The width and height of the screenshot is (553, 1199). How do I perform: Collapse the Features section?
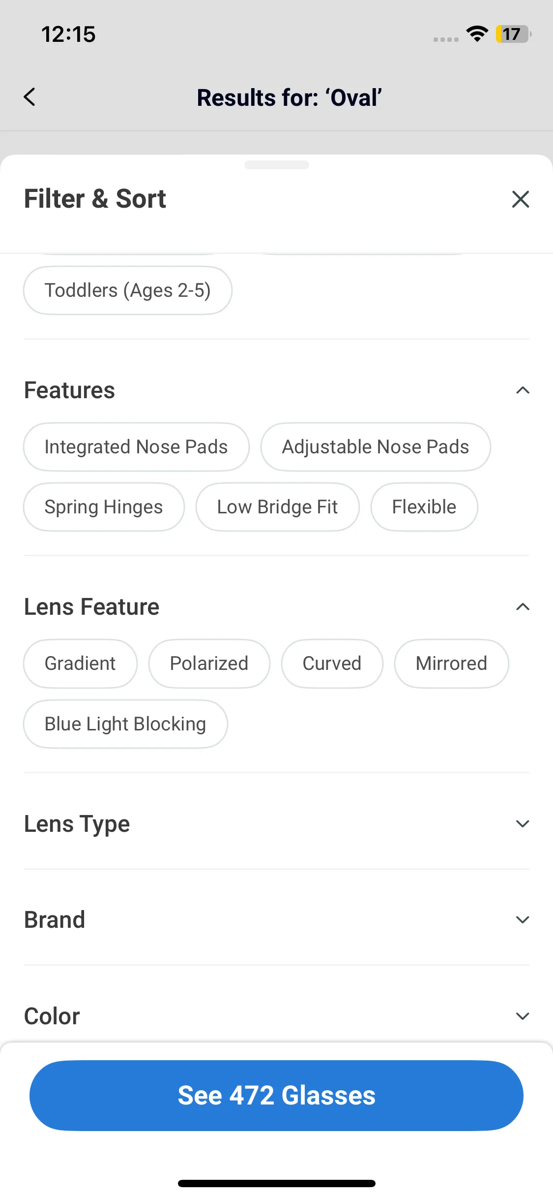(x=523, y=390)
